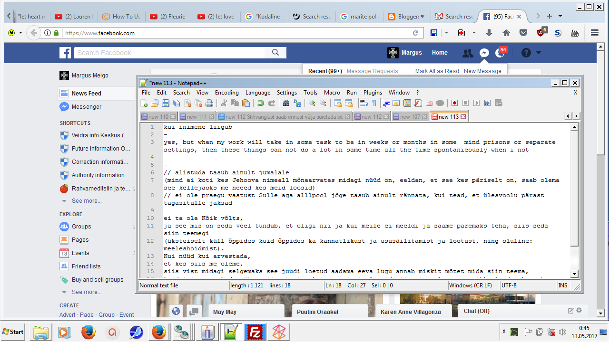This screenshot has width=609, height=342.
Task: Click the Zoom Out icon in Notepad++
Action: pos(323,103)
